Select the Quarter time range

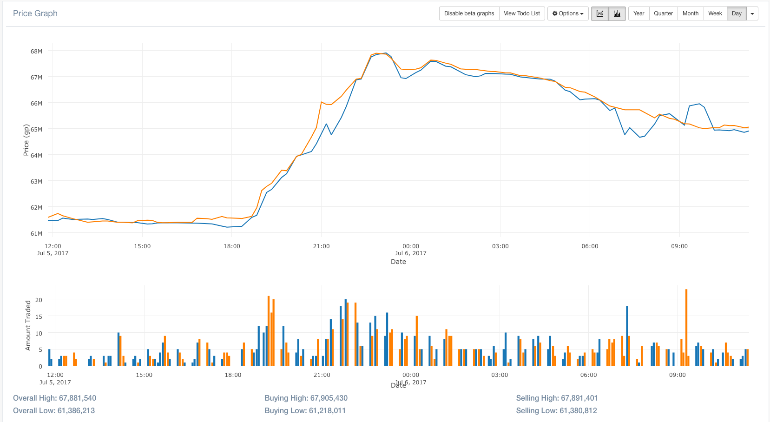[663, 13]
